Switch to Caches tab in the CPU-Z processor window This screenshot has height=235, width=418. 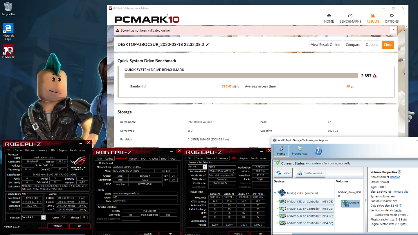pyautogui.click(x=19, y=150)
